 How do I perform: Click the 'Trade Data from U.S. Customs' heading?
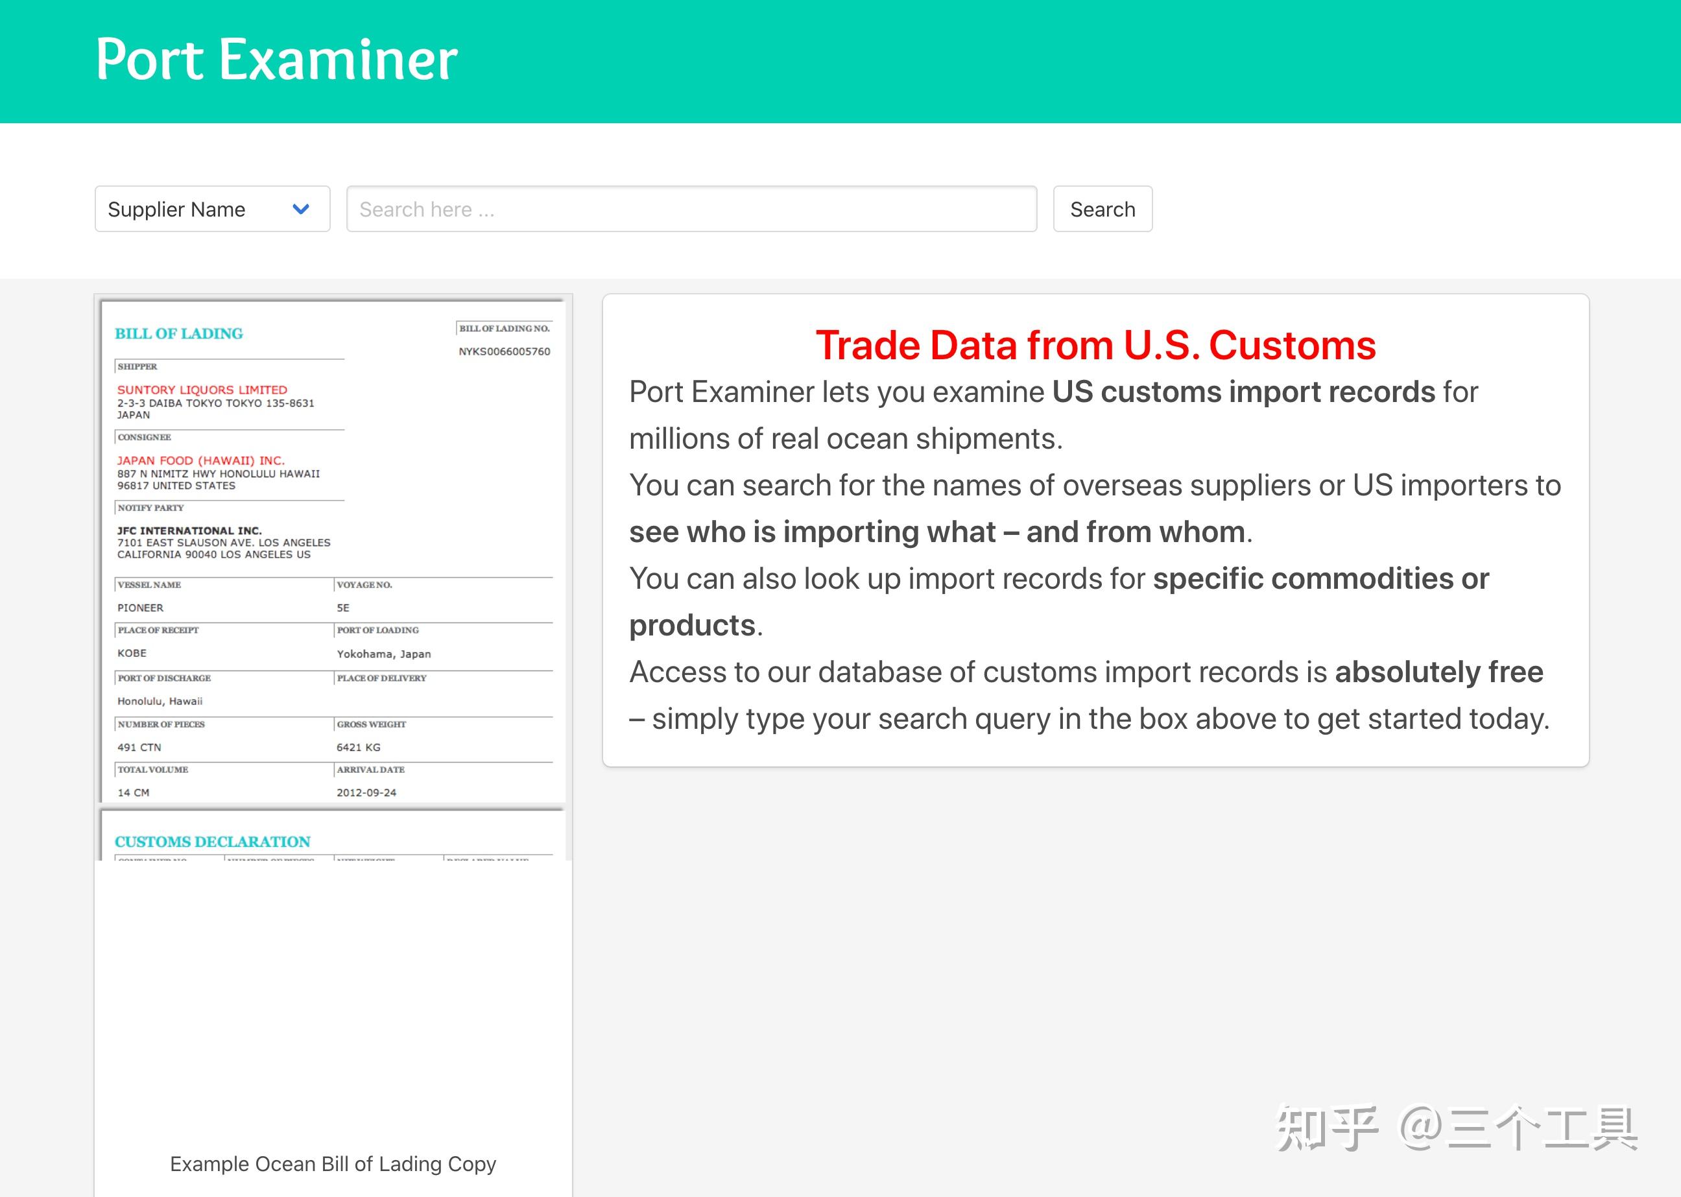pyautogui.click(x=1095, y=345)
